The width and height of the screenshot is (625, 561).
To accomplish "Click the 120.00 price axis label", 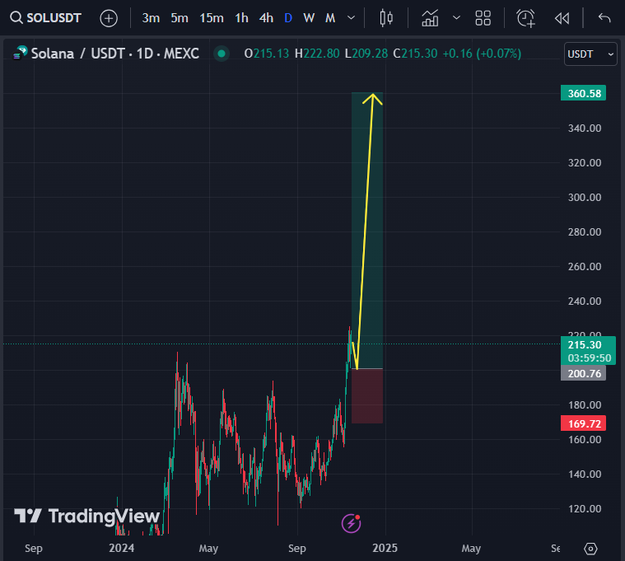I will 585,509.
